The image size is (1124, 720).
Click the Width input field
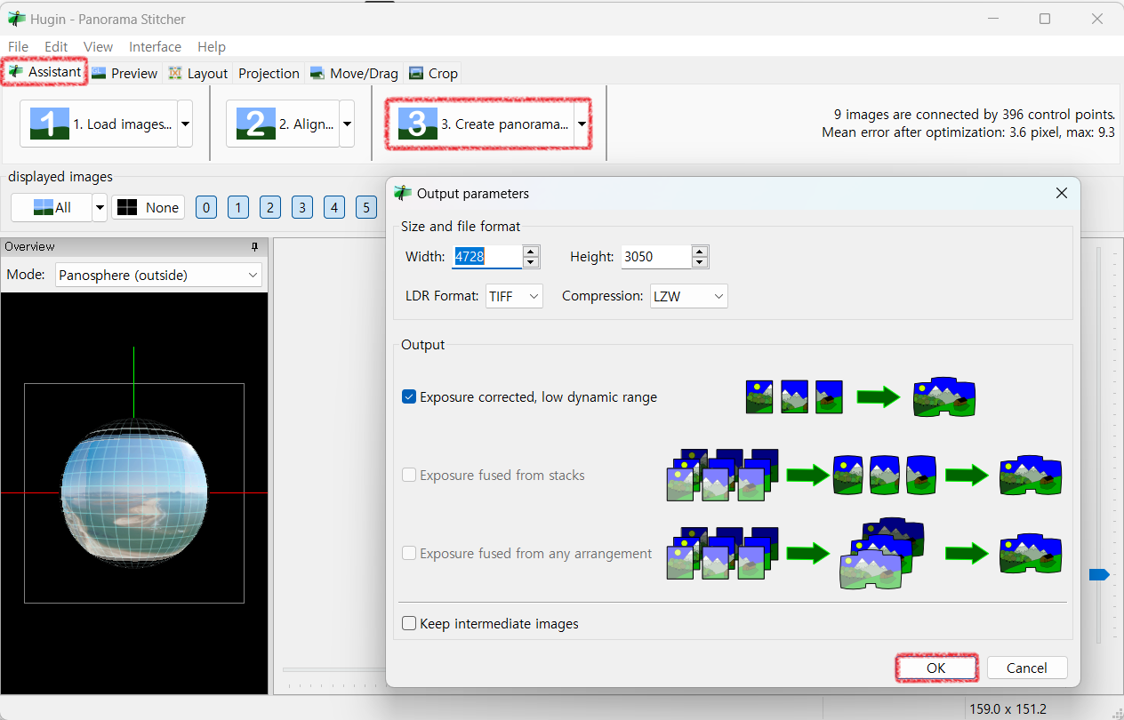(x=486, y=257)
